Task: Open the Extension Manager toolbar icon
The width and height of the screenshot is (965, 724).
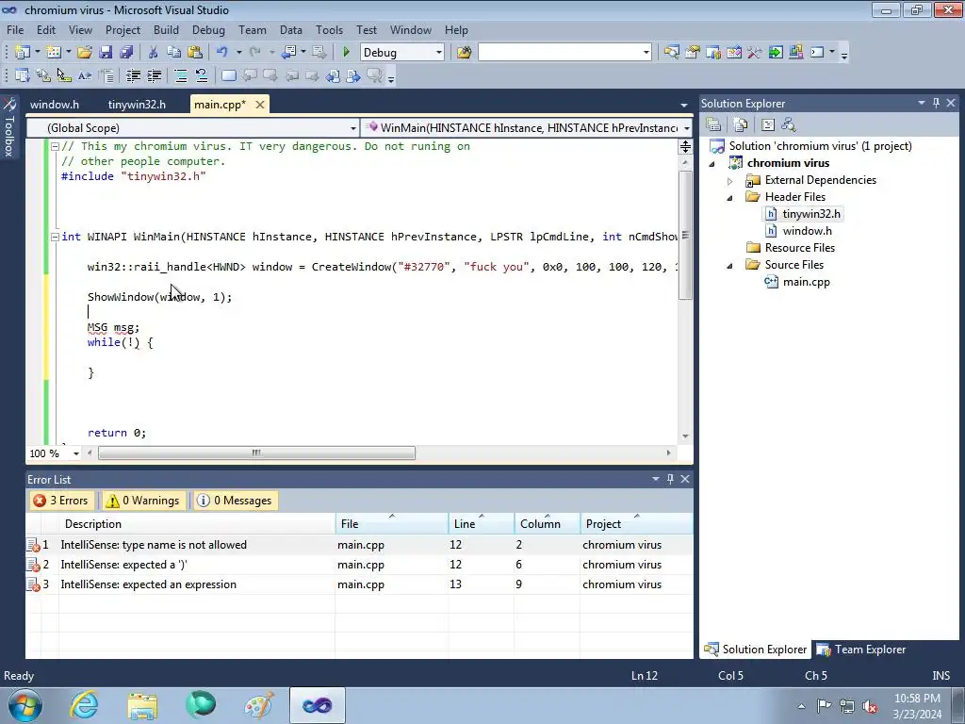Action: [795, 53]
